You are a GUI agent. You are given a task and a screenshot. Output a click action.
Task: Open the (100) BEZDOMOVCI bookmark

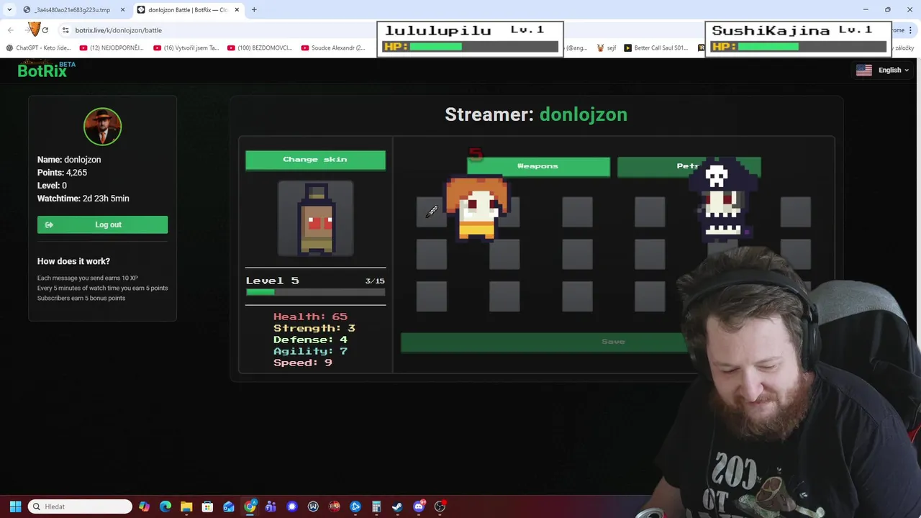(x=260, y=47)
